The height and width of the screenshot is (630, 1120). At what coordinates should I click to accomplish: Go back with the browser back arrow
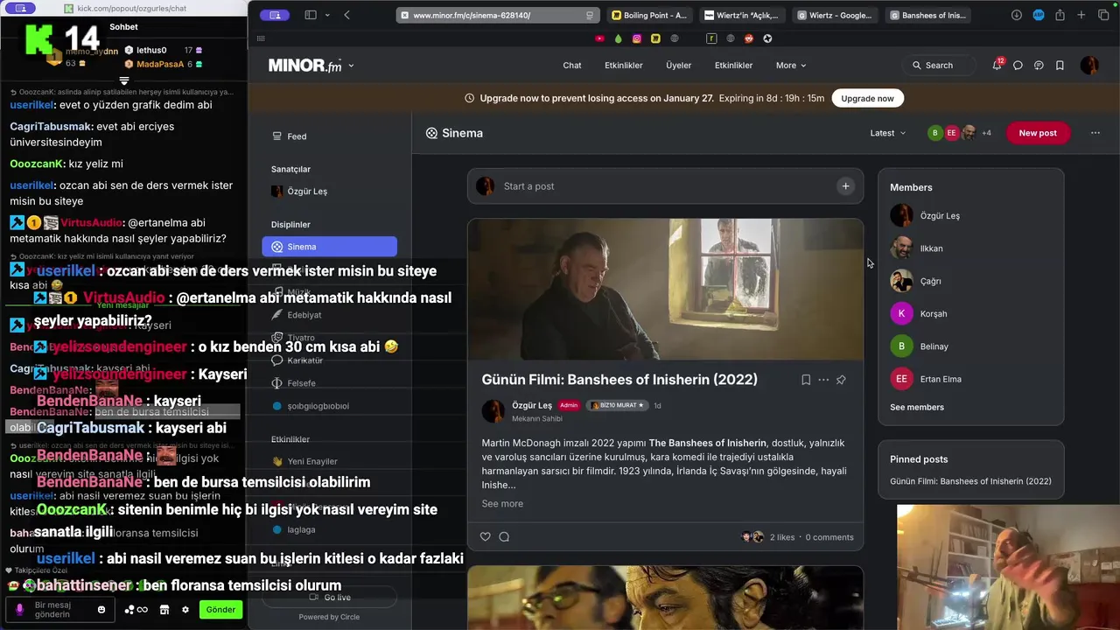pos(347,15)
